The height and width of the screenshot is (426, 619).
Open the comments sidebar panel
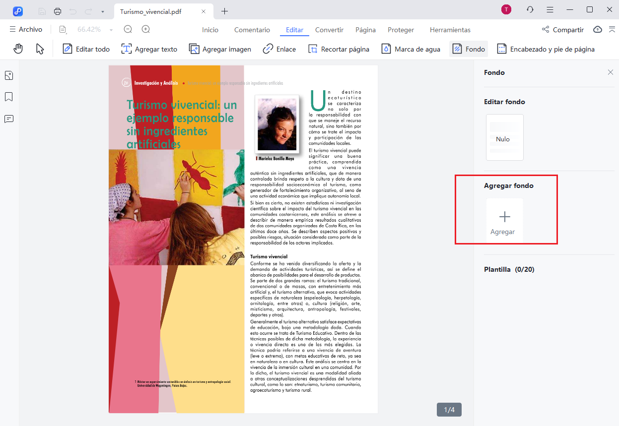point(8,119)
